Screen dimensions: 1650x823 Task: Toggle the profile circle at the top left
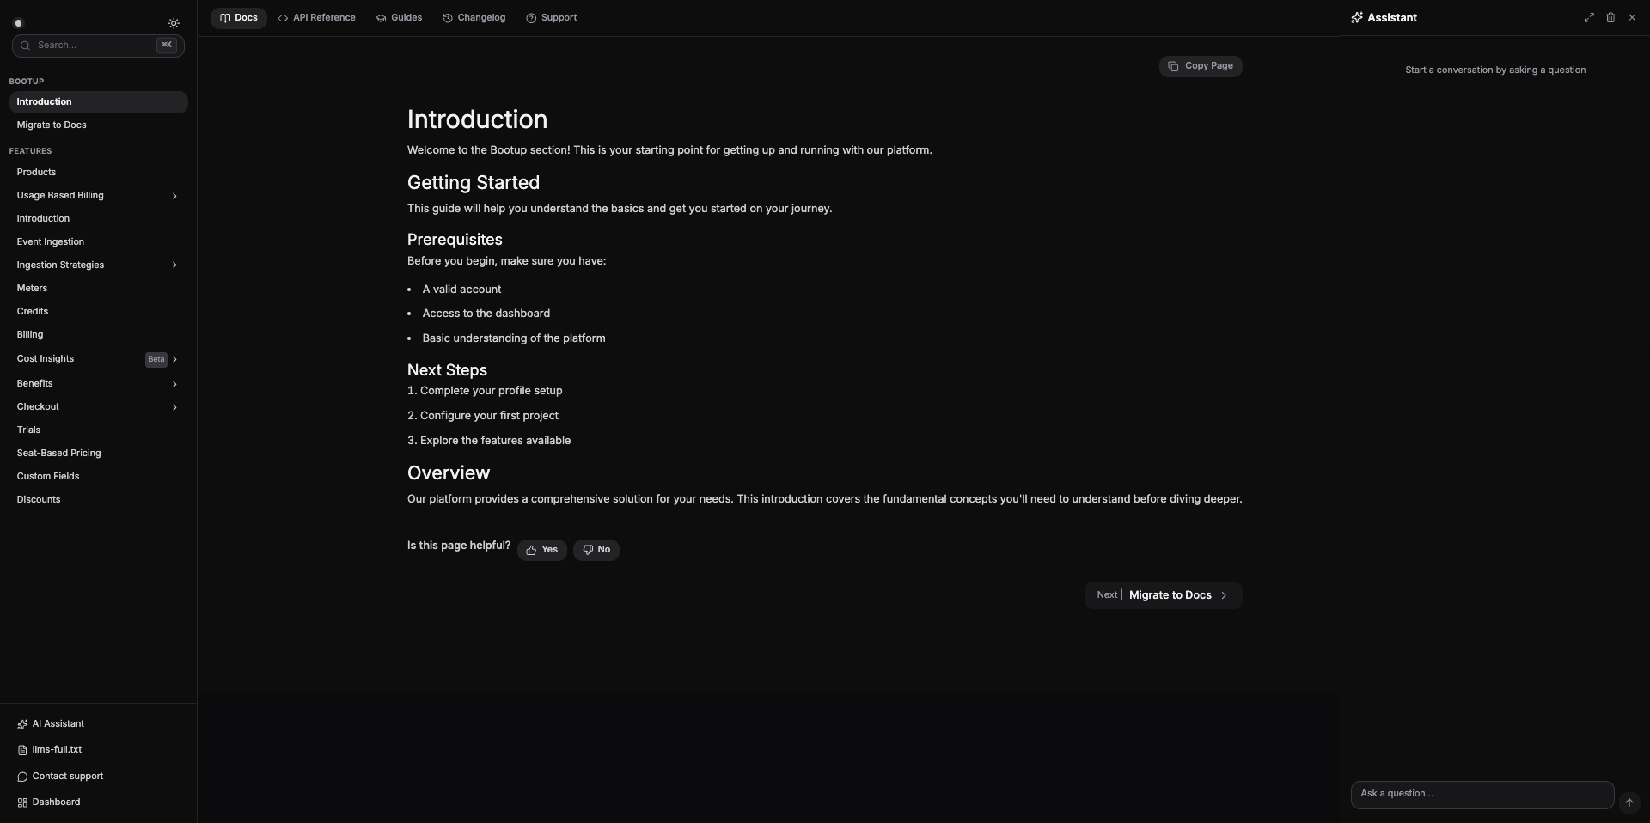(18, 23)
